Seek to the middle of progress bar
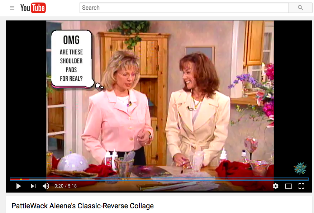This screenshot has height=213, width=314. click(x=159, y=179)
